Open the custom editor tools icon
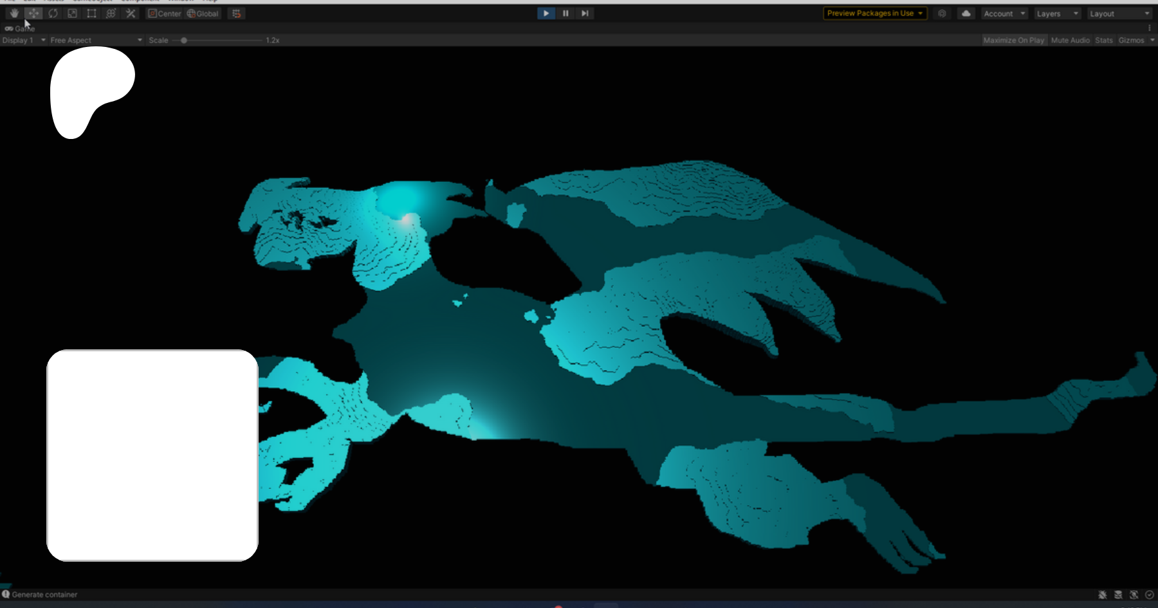The image size is (1158, 608). [131, 14]
